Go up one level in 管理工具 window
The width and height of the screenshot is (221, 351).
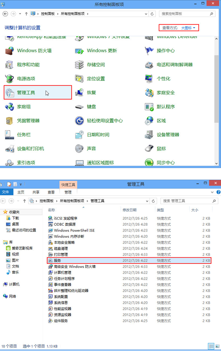point(24,201)
